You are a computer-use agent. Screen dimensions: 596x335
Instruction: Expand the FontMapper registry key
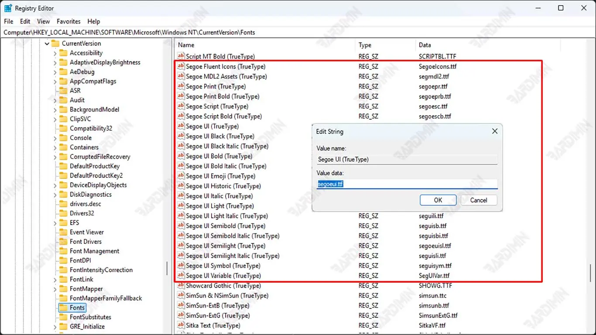pos(55,289)
